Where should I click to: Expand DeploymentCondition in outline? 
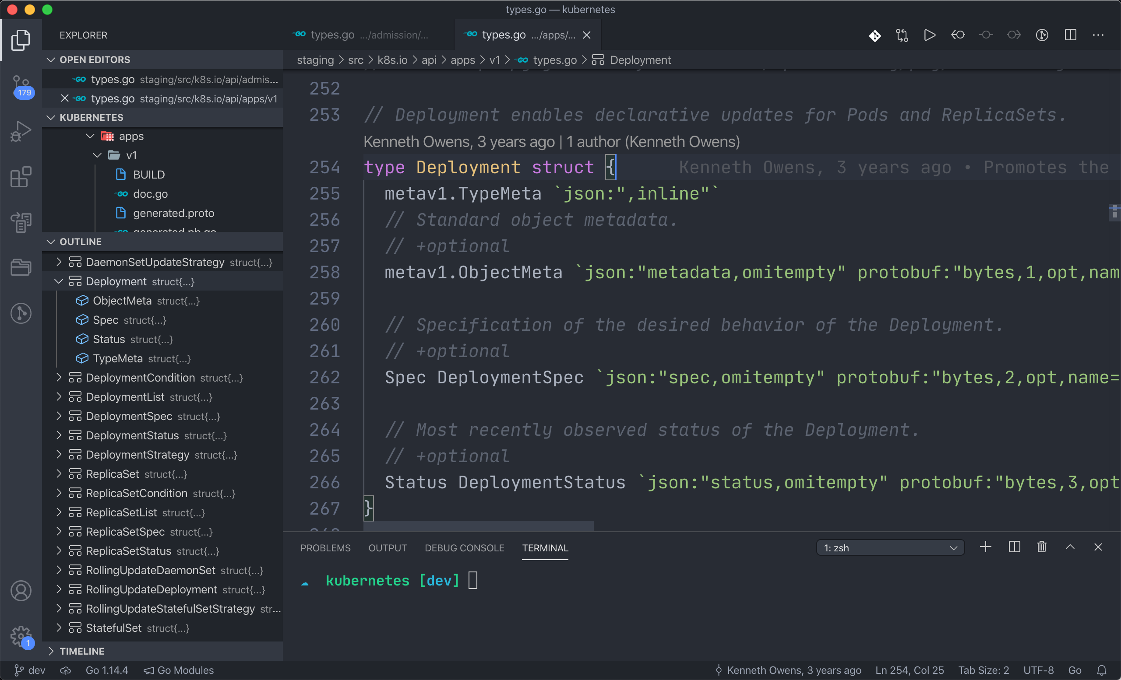pos(59,377)
